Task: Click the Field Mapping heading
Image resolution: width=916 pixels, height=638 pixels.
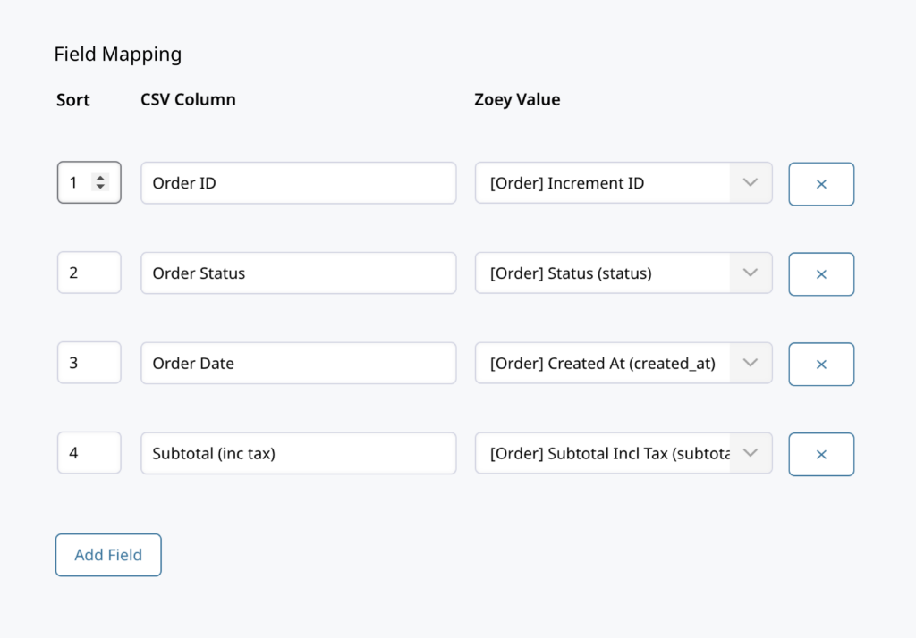Action: click(x=117, y=54)
